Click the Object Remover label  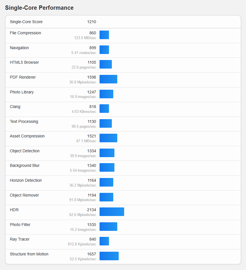(24, 195)
